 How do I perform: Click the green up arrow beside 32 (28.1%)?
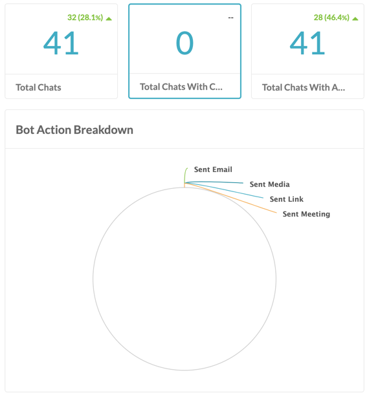point(109,19)
